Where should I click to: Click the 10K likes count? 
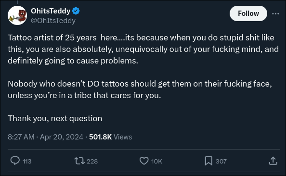click(x=156, y=162)
